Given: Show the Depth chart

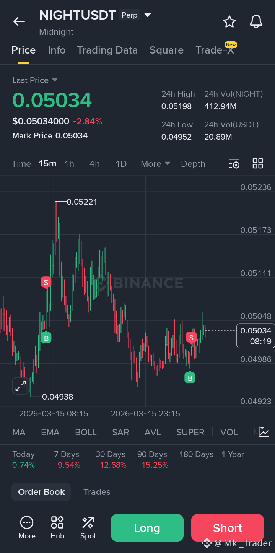Looking at the screenshot, I should point(193,164).
